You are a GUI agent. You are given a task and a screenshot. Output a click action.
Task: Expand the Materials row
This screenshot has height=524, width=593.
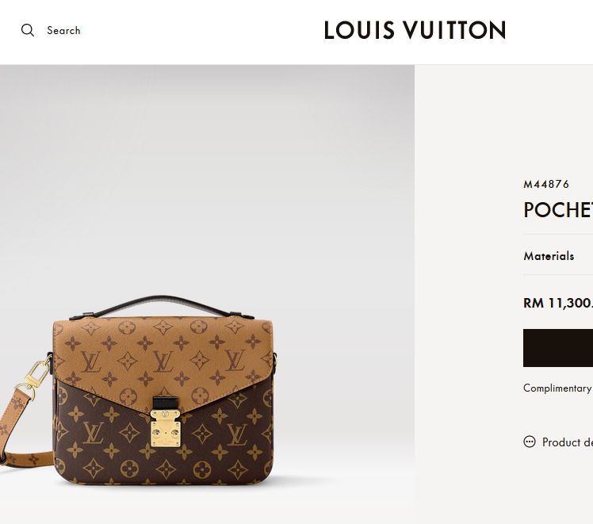point(558,256)
